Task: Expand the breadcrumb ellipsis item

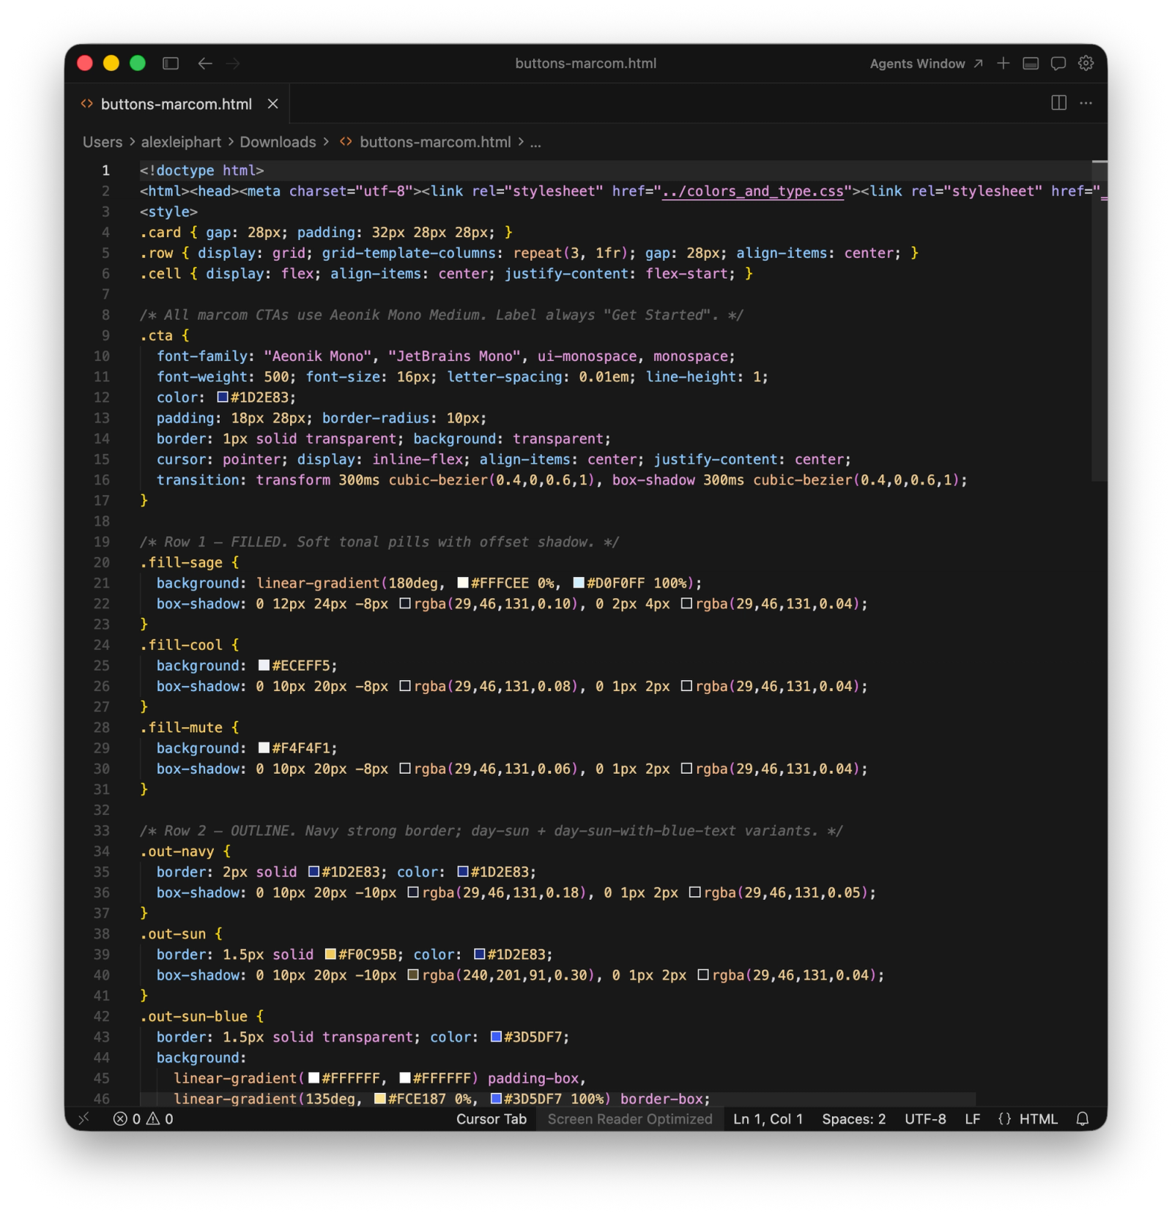Action: click(x=535, y=142)
